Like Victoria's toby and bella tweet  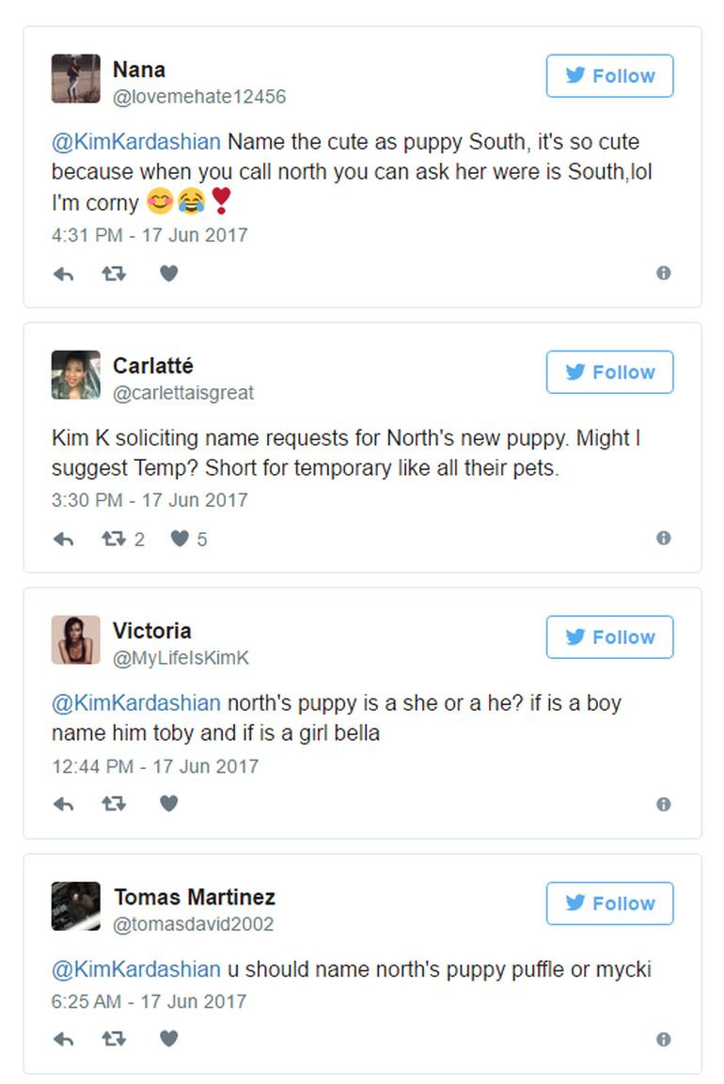(168, 804)
